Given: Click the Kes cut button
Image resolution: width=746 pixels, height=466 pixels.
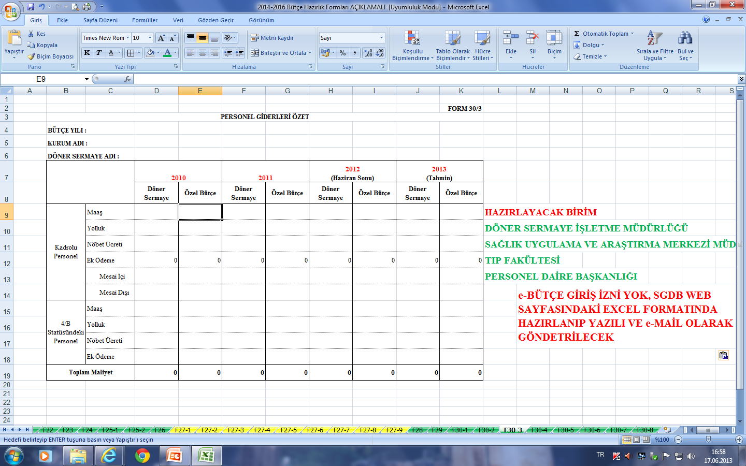Looking at the screenshot, I should pyautogui.click(x=37, y=34).
